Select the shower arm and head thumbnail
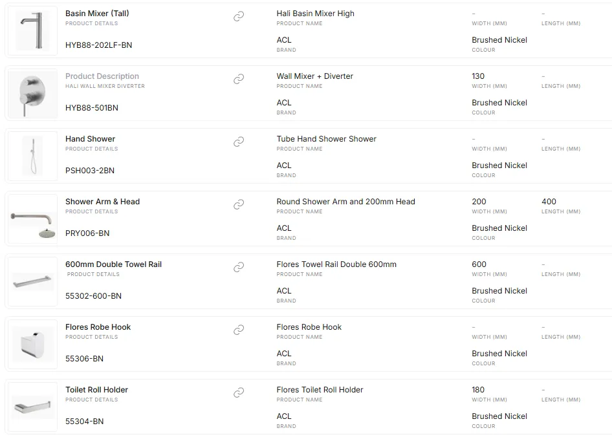The height and width of the screenshot is (439, 612). 33,219
